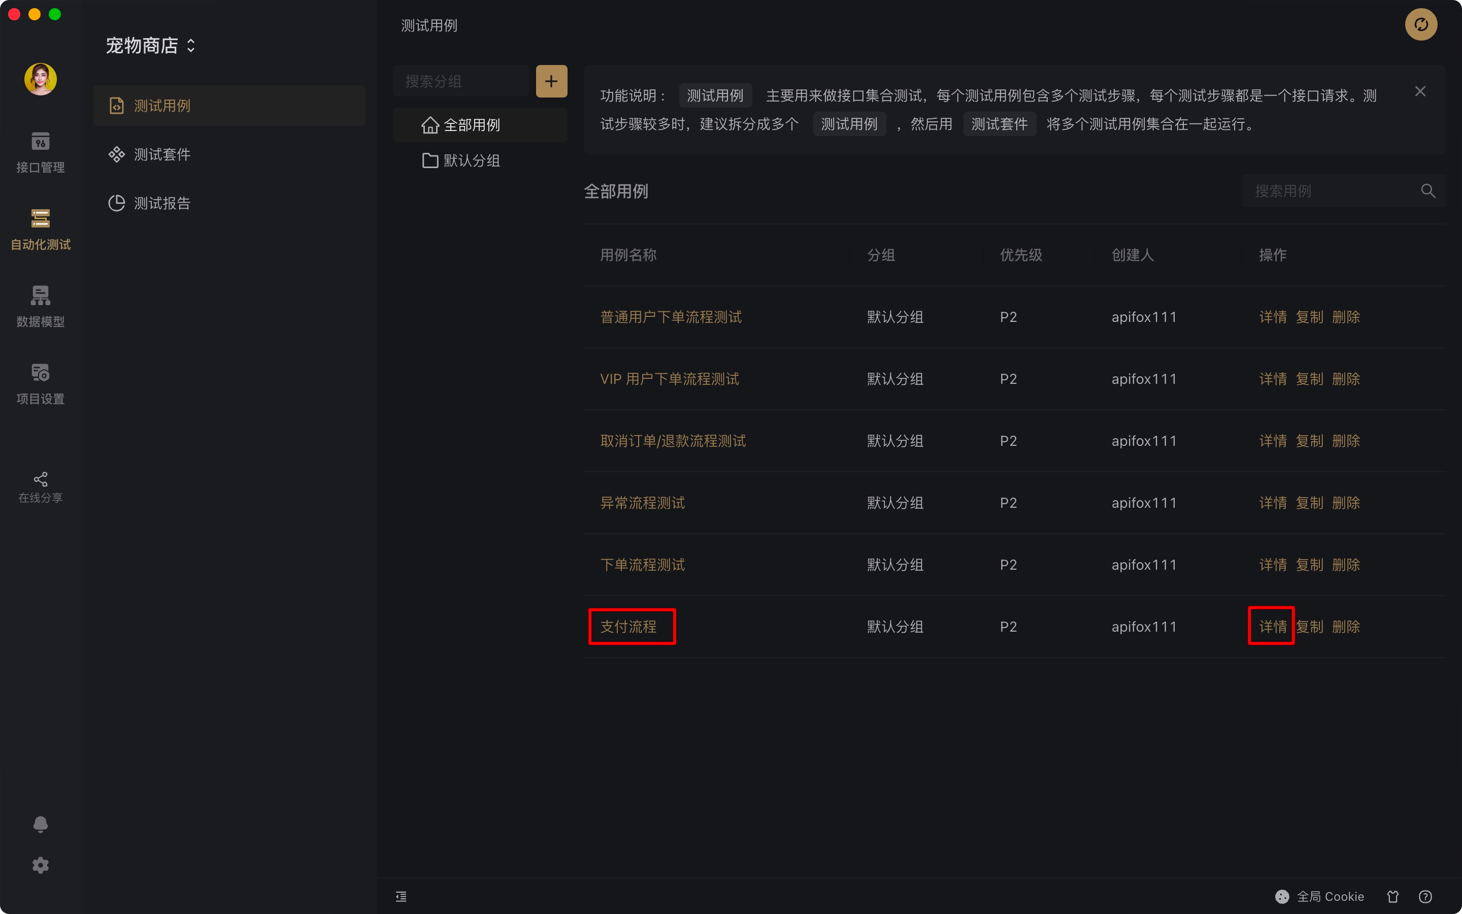This screenshot has width=1462, height=914.
Task: Open the notifications bell
Action: coord(40,824)
